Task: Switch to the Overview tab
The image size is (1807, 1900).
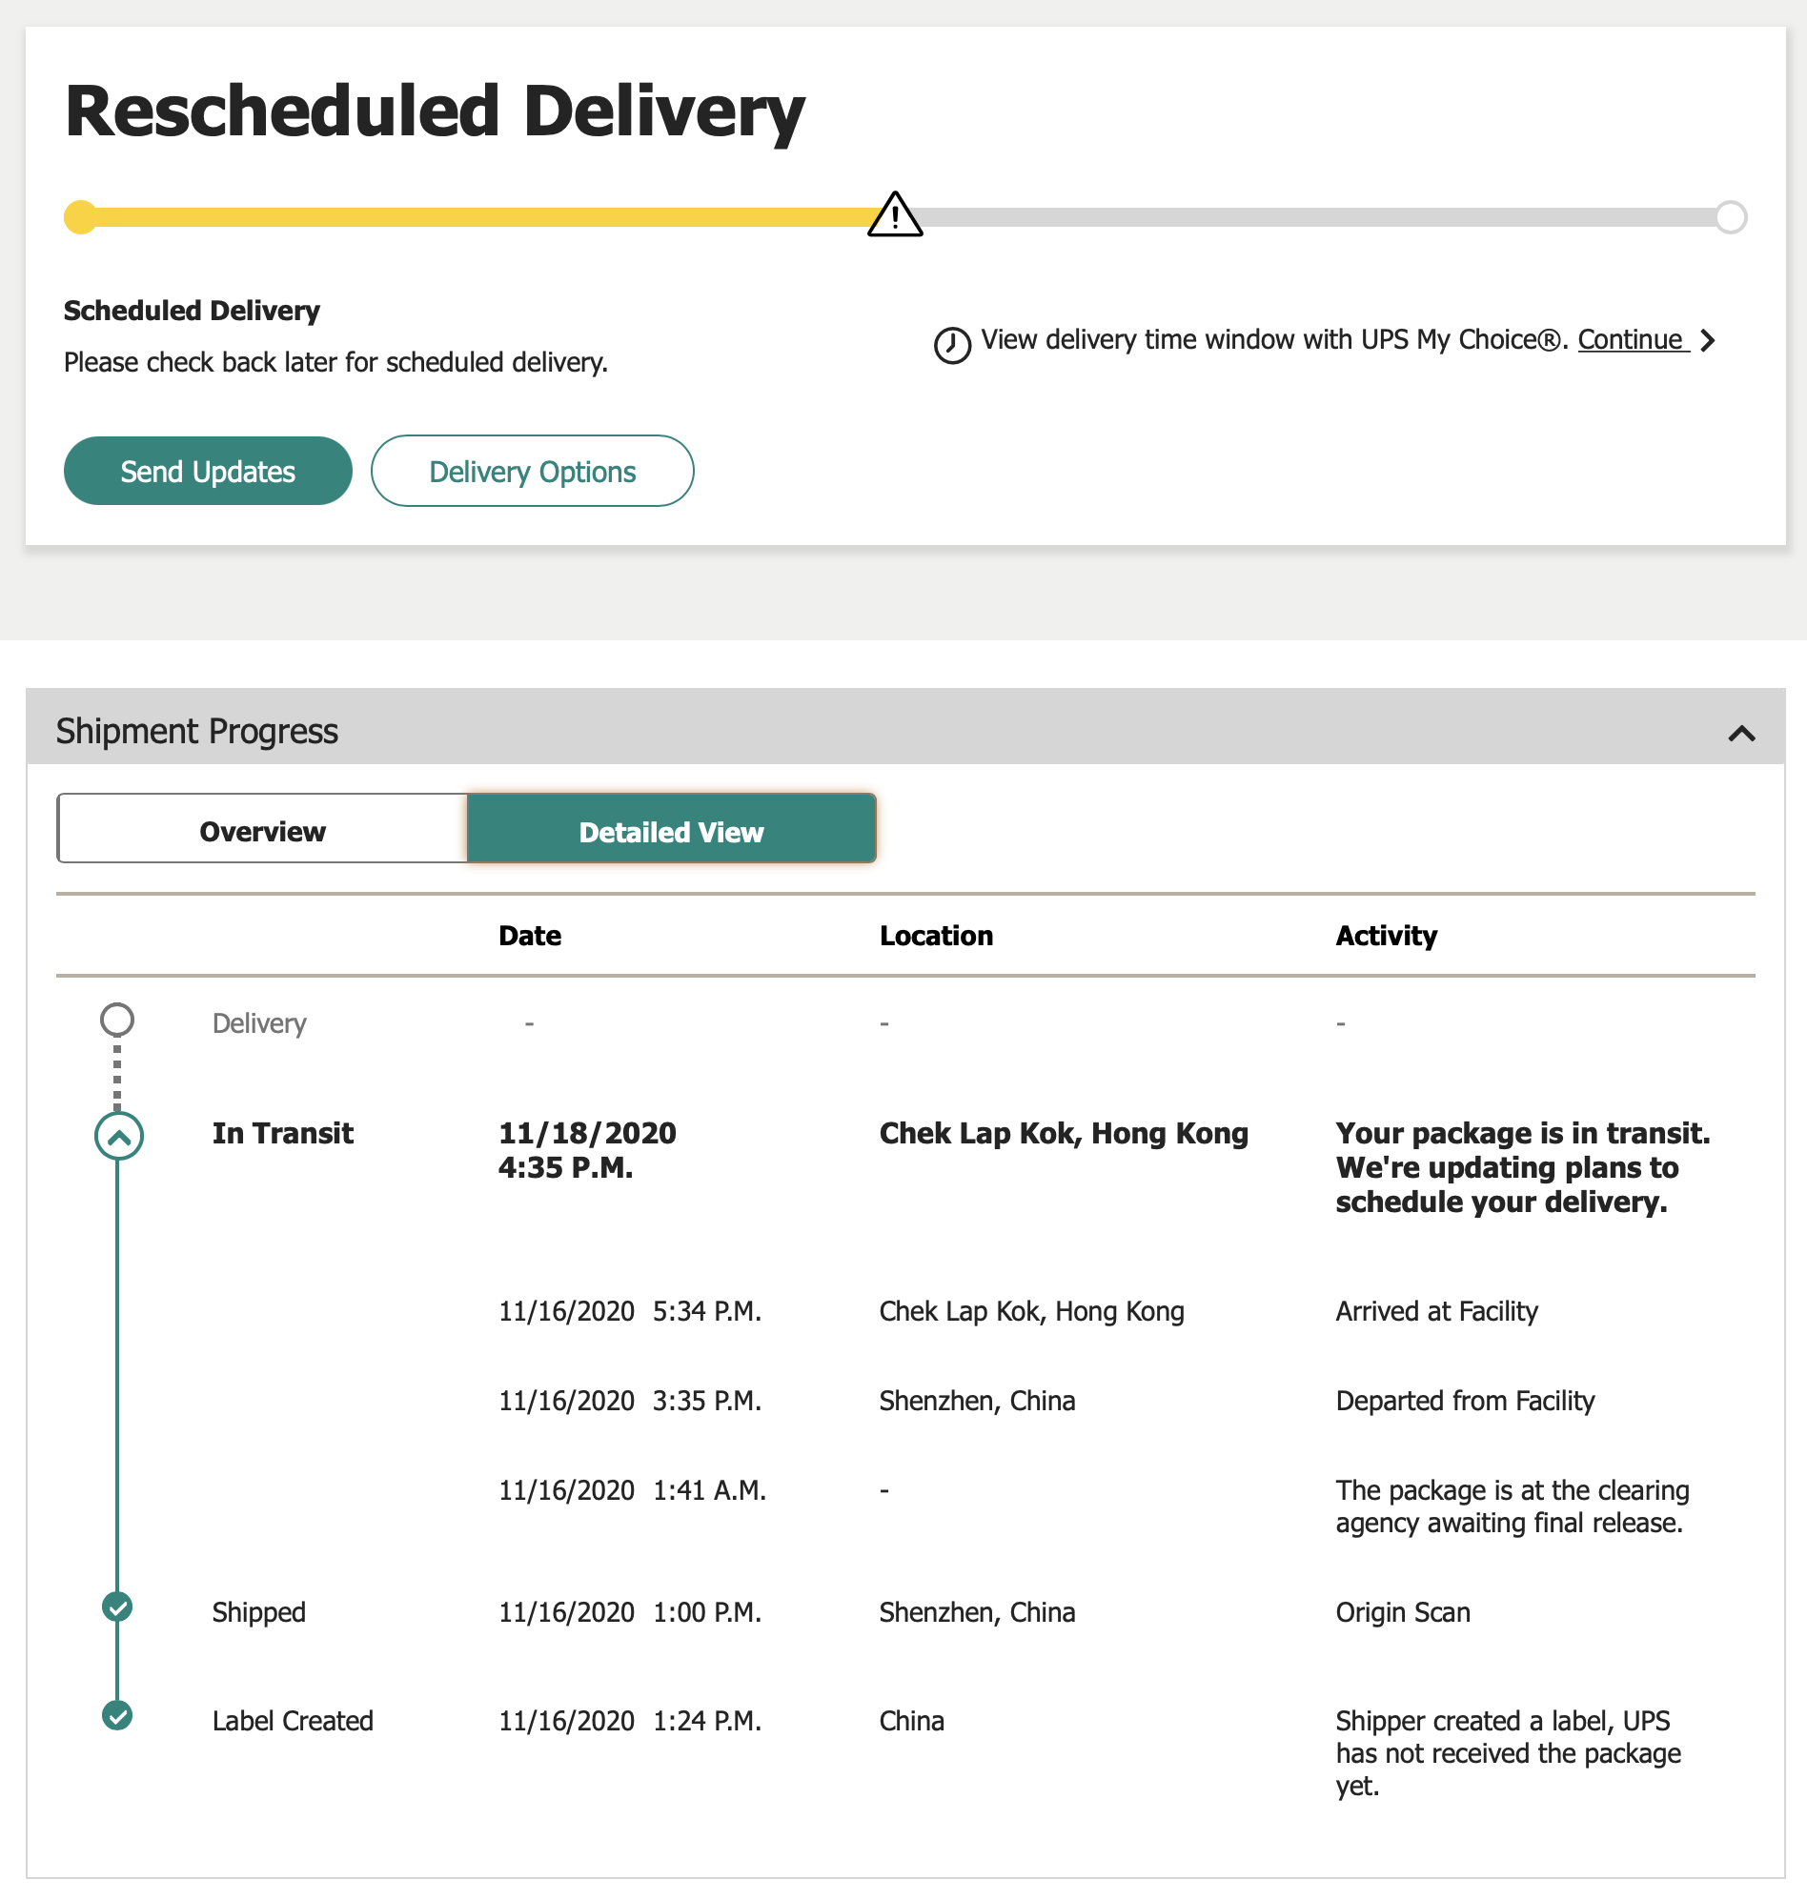Action: 262,830
